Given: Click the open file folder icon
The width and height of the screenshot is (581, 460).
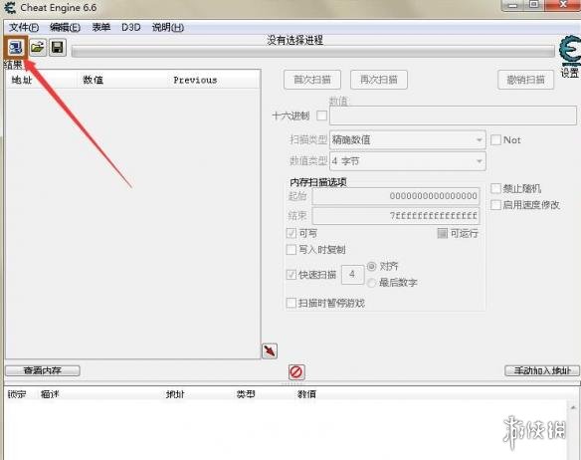Looking at the screenshot, I should pos(38,48).
